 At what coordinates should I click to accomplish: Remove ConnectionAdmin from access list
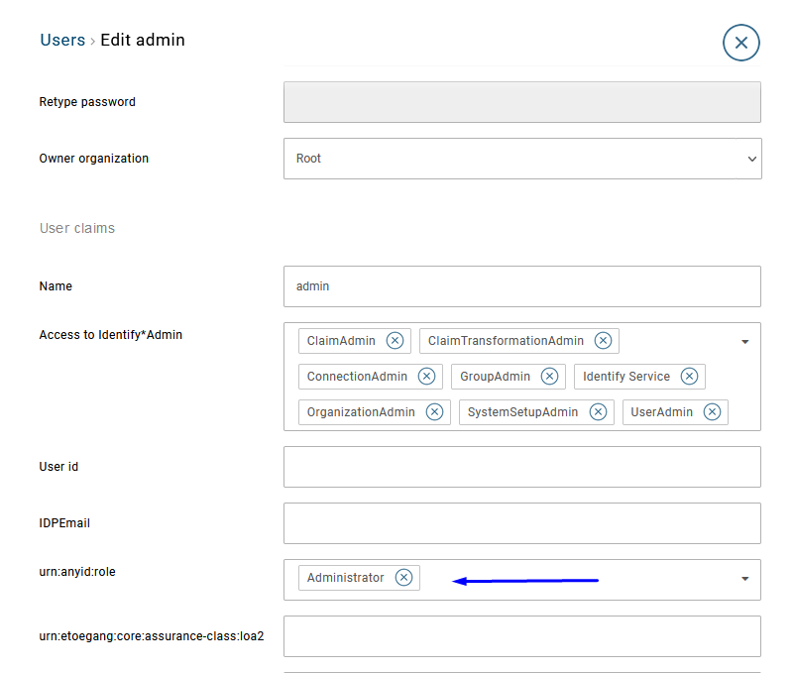pyautogui.click(x=426, y=377)
